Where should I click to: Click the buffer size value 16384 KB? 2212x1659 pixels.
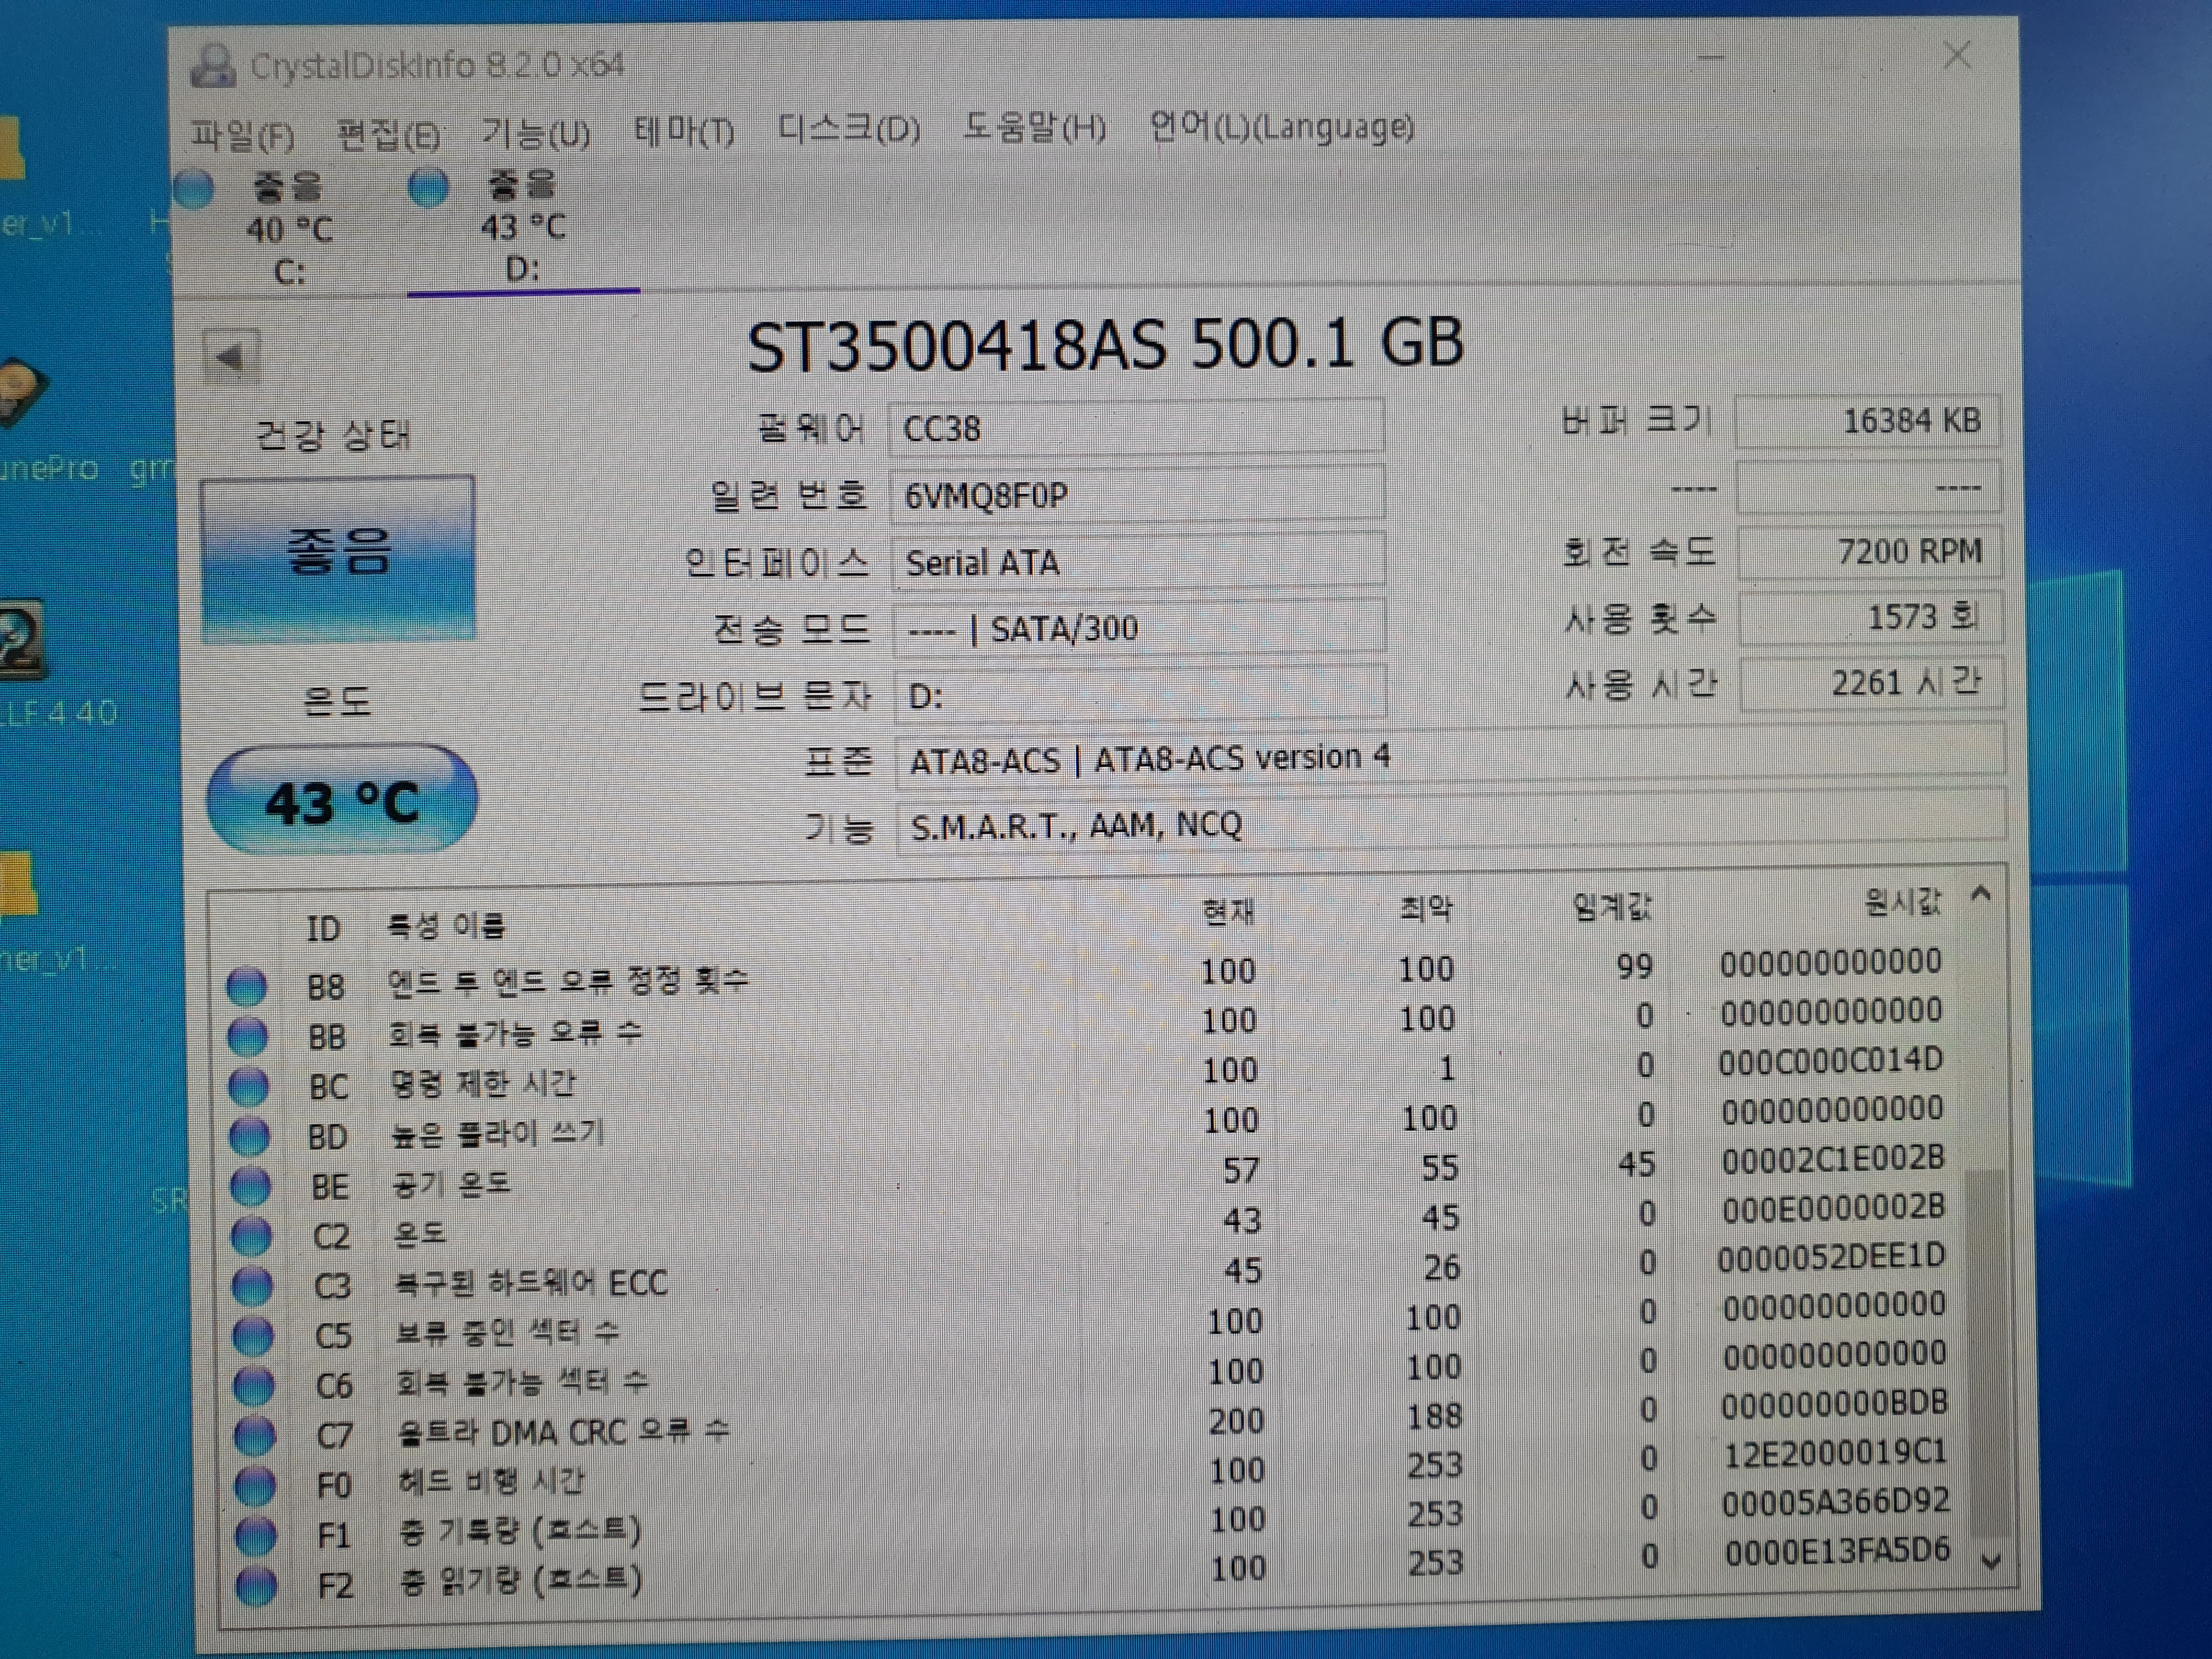point(1868,421)
